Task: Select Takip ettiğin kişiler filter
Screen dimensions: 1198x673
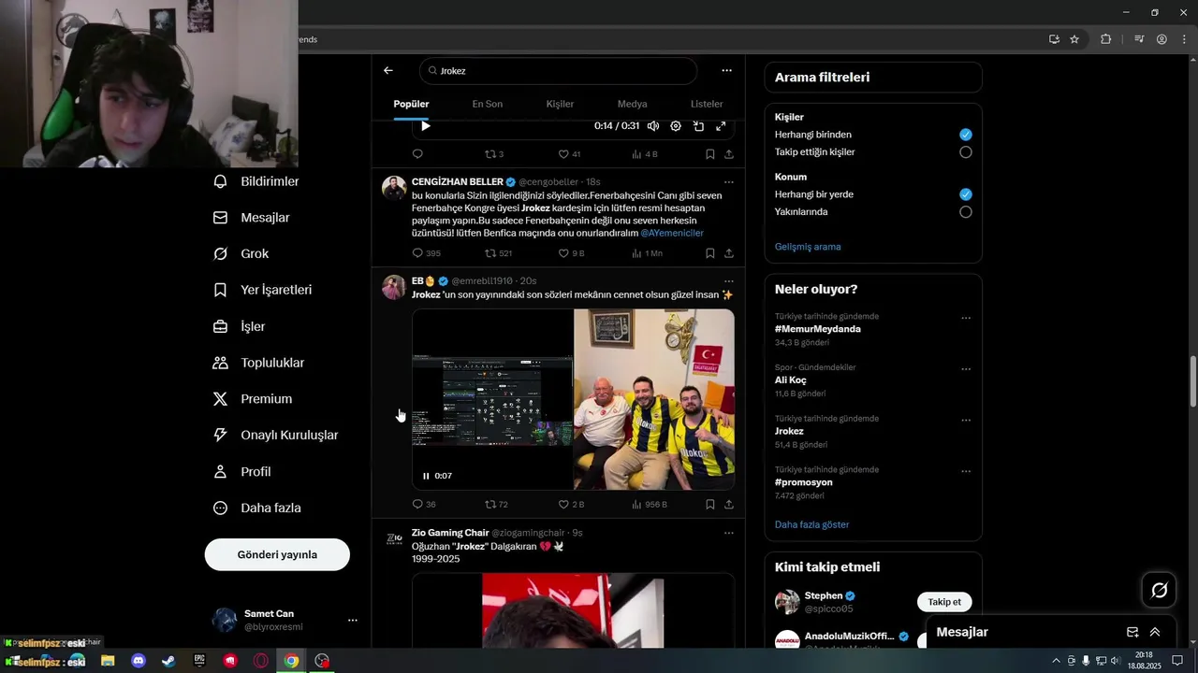Action: pos(966,152)
